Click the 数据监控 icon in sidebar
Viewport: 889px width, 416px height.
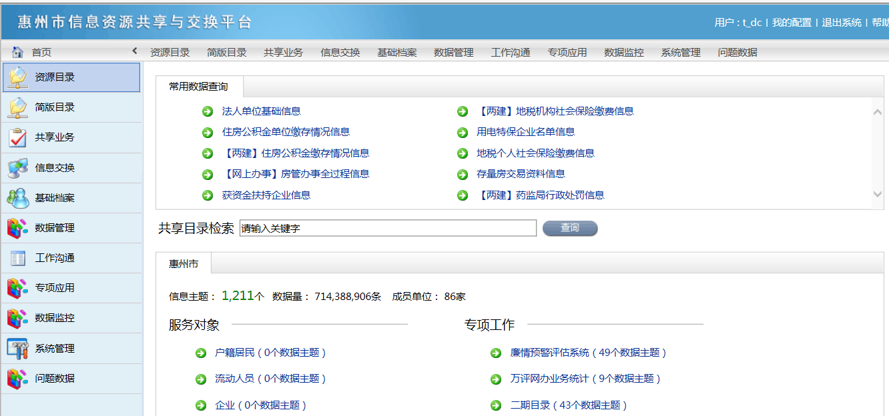17,318
